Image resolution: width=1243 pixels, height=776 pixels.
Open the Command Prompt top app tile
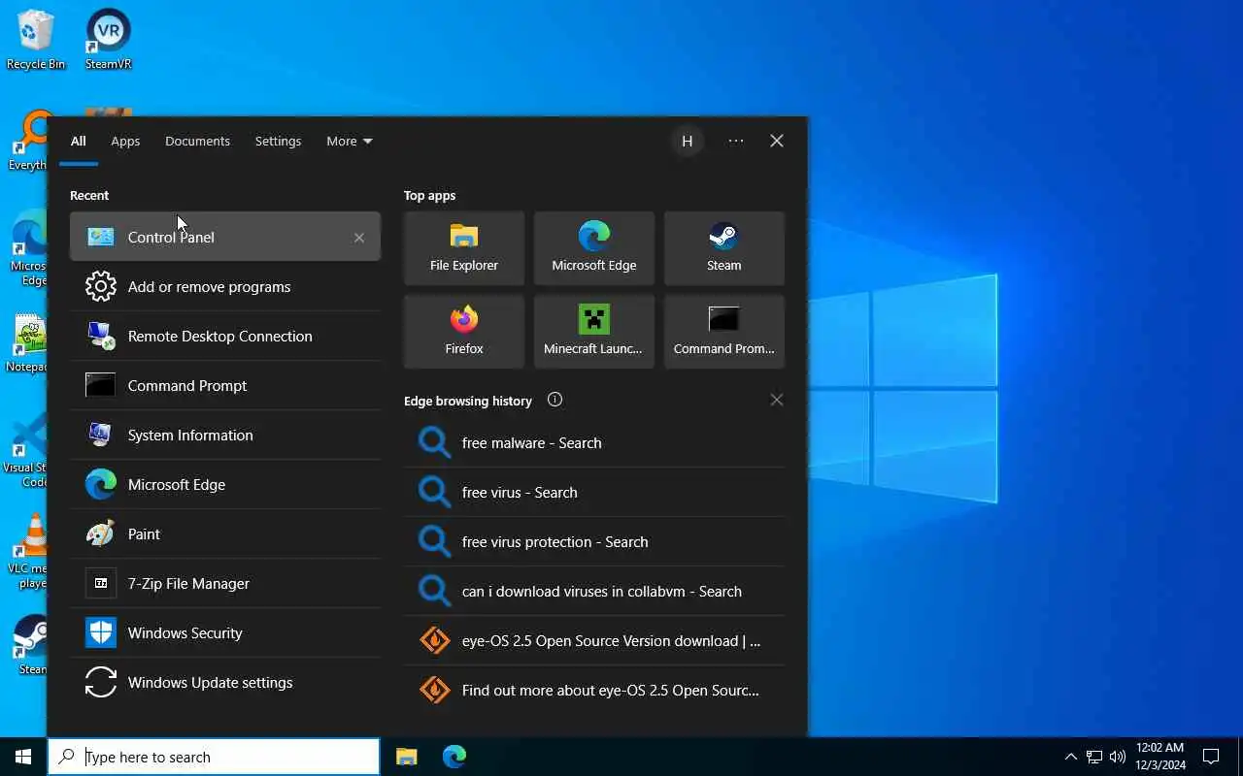point(724,332)
